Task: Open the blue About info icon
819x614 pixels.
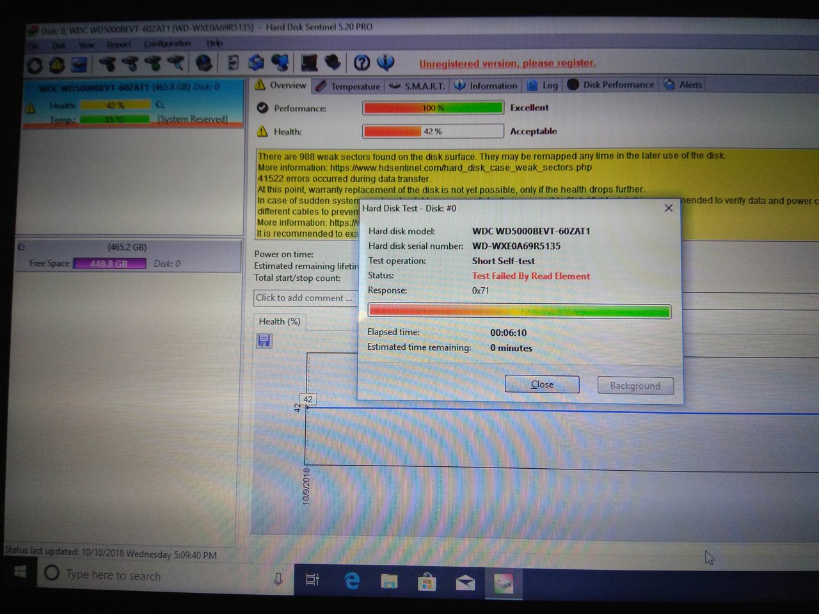Action: 385,62
